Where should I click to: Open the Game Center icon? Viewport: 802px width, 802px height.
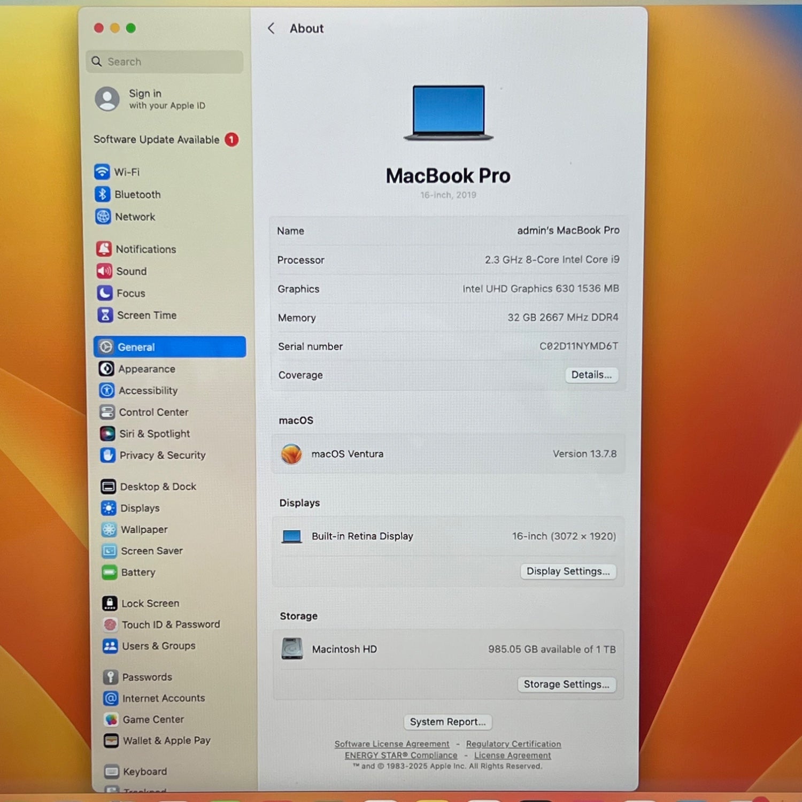(111, 720)
